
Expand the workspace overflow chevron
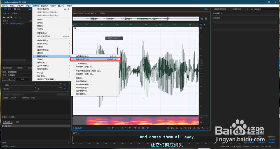(x=248, y=9)
